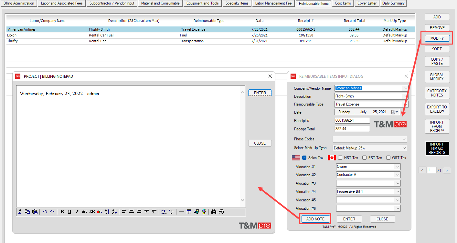Switch to the Daily Summary tab

(x=393, y=3)
